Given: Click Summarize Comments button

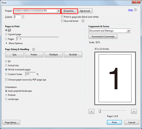Looking at the screenshot, I should click(x=103, y=37).
